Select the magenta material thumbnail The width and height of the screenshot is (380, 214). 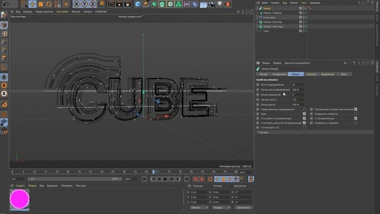[20, 200]
